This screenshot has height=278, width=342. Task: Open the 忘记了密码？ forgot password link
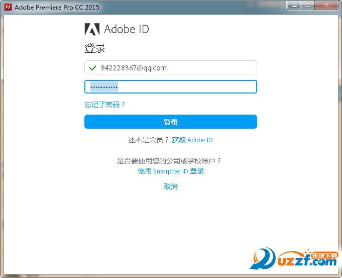tap(104, 105)
